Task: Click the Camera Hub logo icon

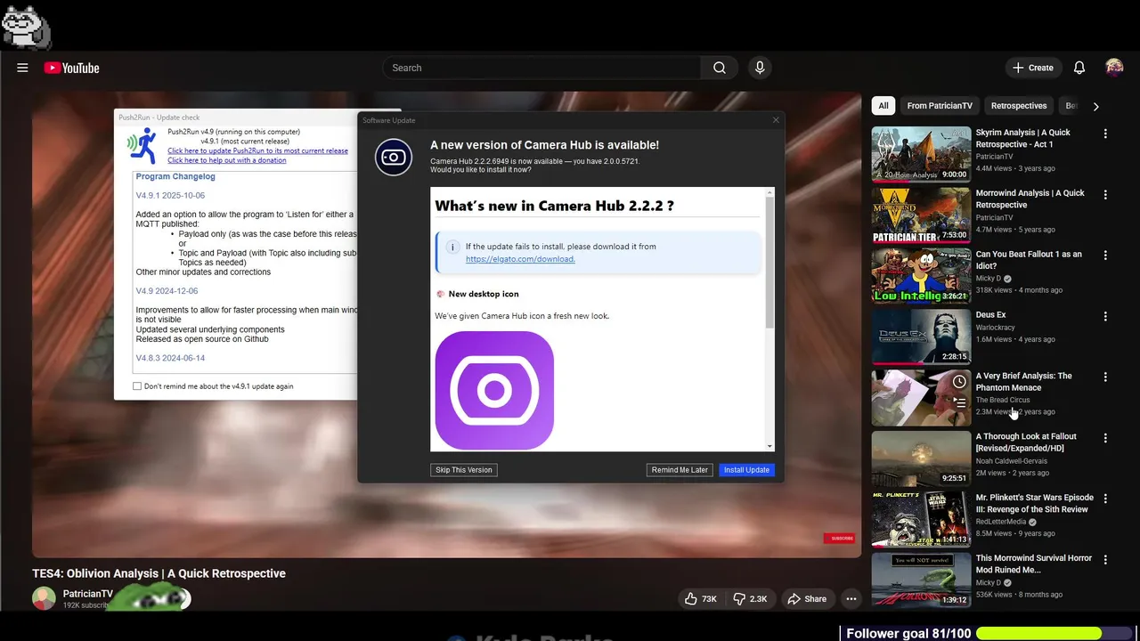Action: [393, 158]
